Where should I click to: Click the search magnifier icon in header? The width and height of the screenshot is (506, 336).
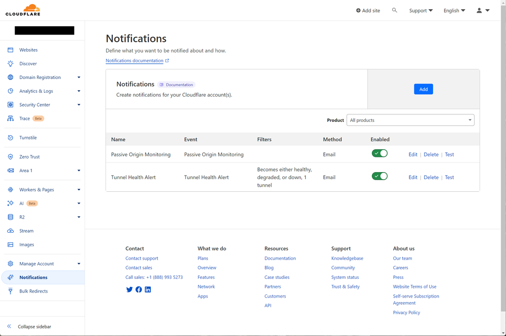point(395,10)
